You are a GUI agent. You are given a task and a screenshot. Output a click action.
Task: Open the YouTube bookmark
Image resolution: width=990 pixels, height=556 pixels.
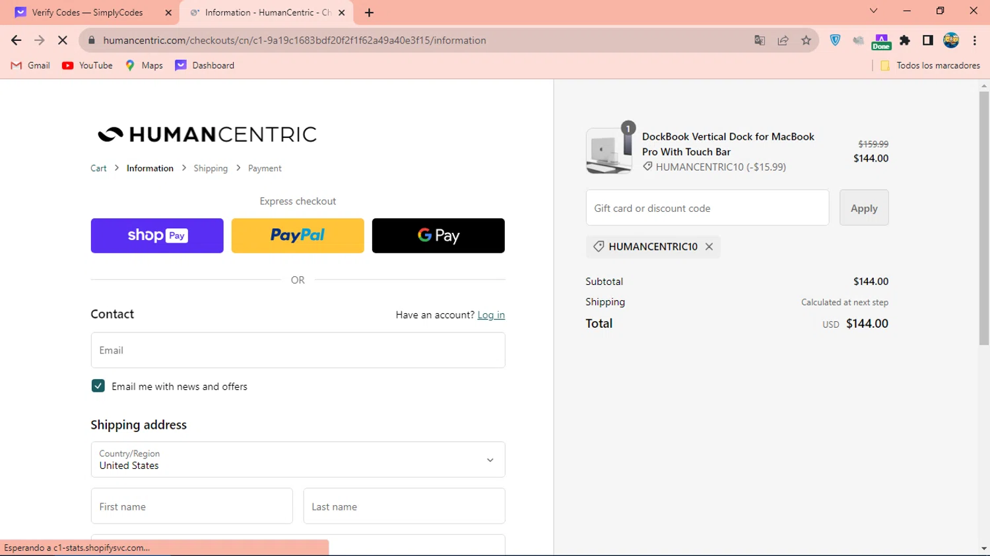coord(87,65)
